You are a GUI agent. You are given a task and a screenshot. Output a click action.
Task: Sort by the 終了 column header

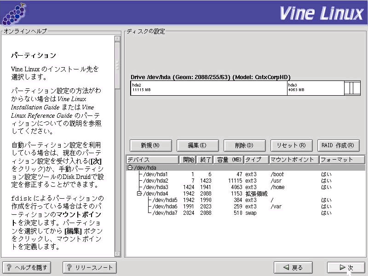(205, 160)
